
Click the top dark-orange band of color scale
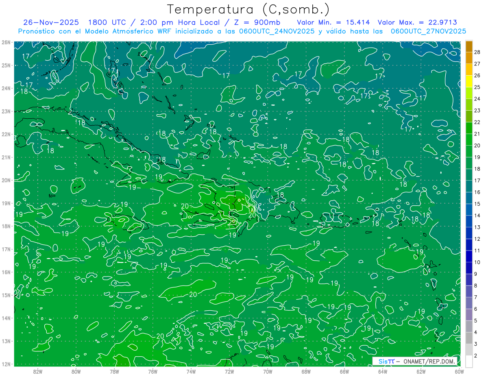click(469, 46)
